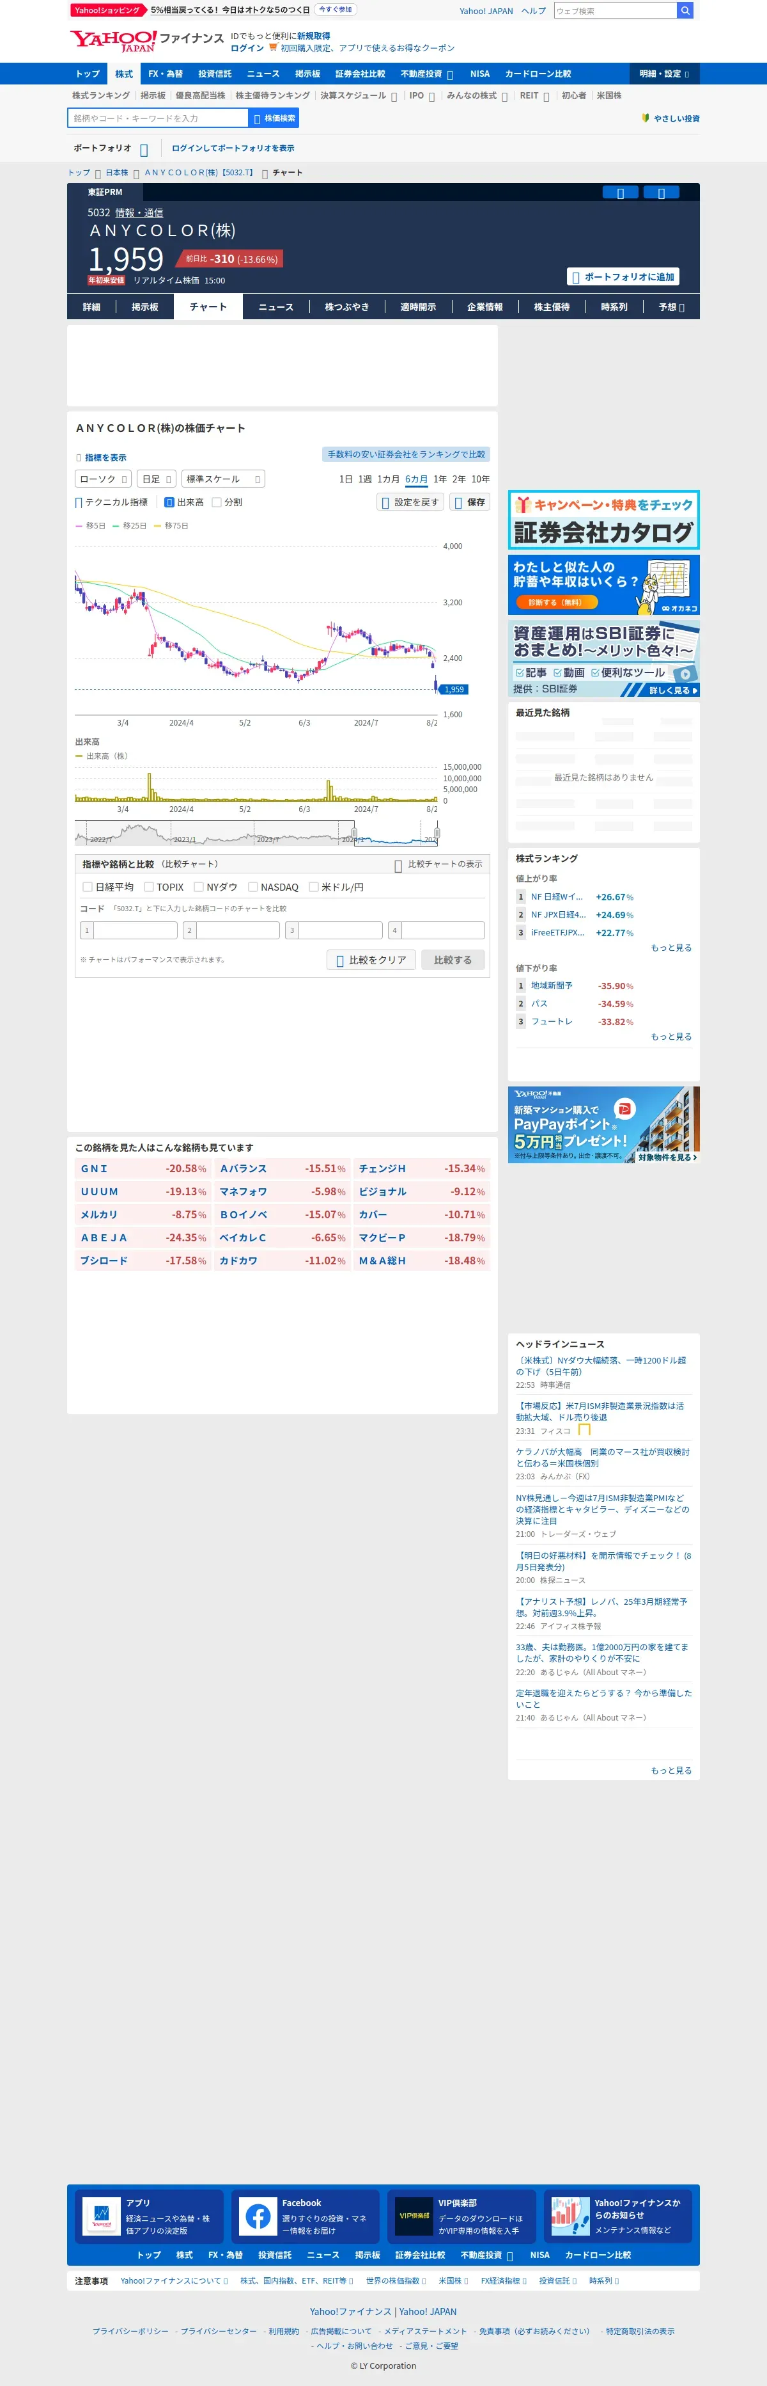Image resolution: width=767 pixels, height=2386 pixels.
Task: Click 手数料の安い証券会社をランキングで比較 link
Action: point(406,455)
